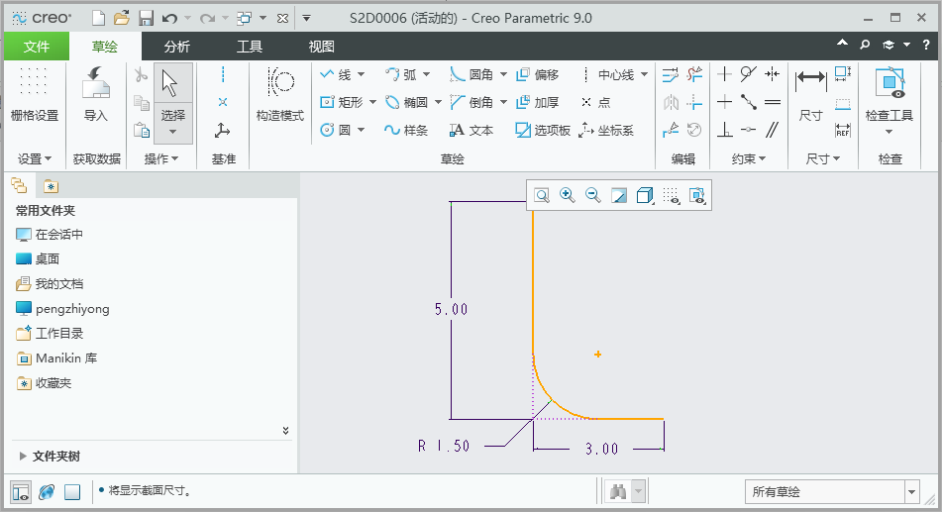Click the equal constraint icon

click(x=773, y=102)
